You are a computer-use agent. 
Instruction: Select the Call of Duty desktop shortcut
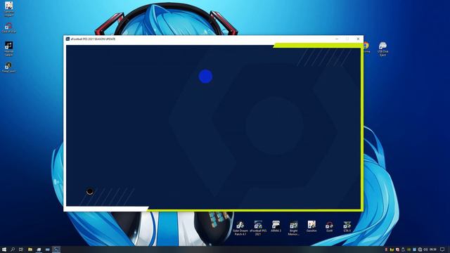pos(8,28)
